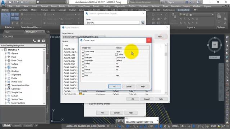The image size is (230, 129).
Task: Switch to the Geolocation ribbon tab
Action: (183, 10)
